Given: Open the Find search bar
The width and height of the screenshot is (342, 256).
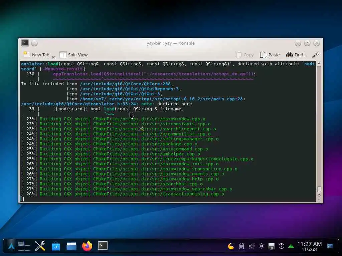Looking at the screenshot, I should tap(296, 55).
